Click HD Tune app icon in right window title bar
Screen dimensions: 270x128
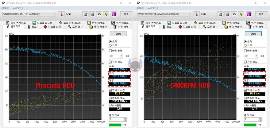click(138, 3)
